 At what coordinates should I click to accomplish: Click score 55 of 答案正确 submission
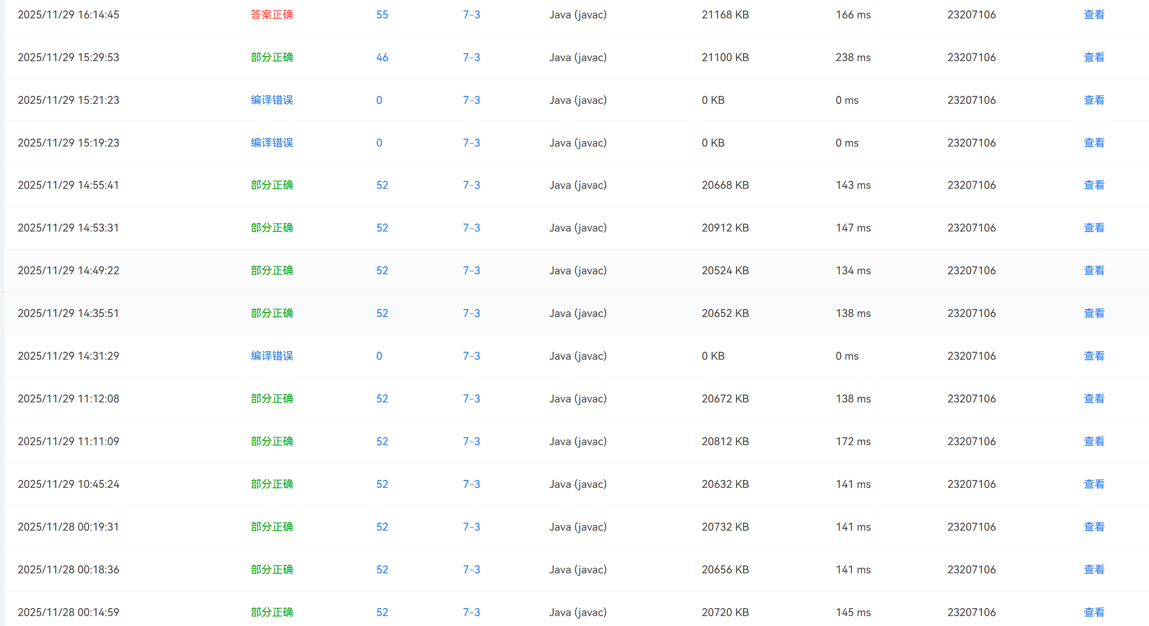[382, 15]
